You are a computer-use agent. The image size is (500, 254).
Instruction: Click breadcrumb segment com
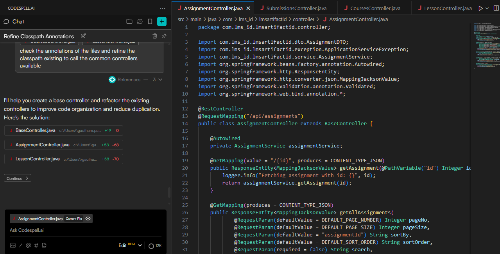[228, 19]
